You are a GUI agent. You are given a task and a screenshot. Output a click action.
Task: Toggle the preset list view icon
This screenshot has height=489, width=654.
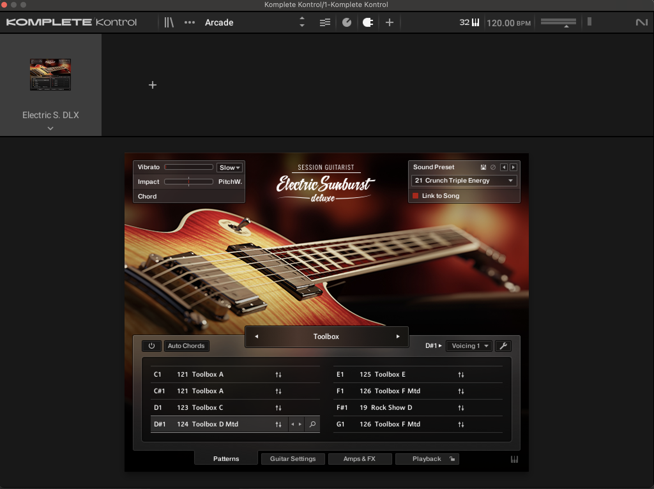point(325,22)
